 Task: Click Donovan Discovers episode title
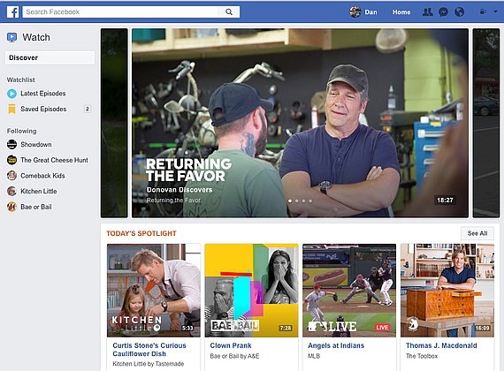pyautogui.click(x=179, y=190)
